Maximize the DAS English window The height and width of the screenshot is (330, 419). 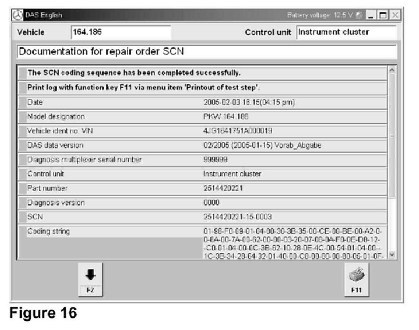[383, 15]
